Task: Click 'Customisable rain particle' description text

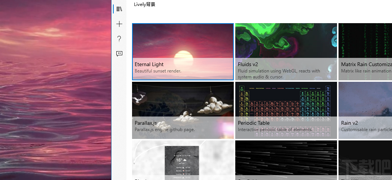Action: (366, 130)
